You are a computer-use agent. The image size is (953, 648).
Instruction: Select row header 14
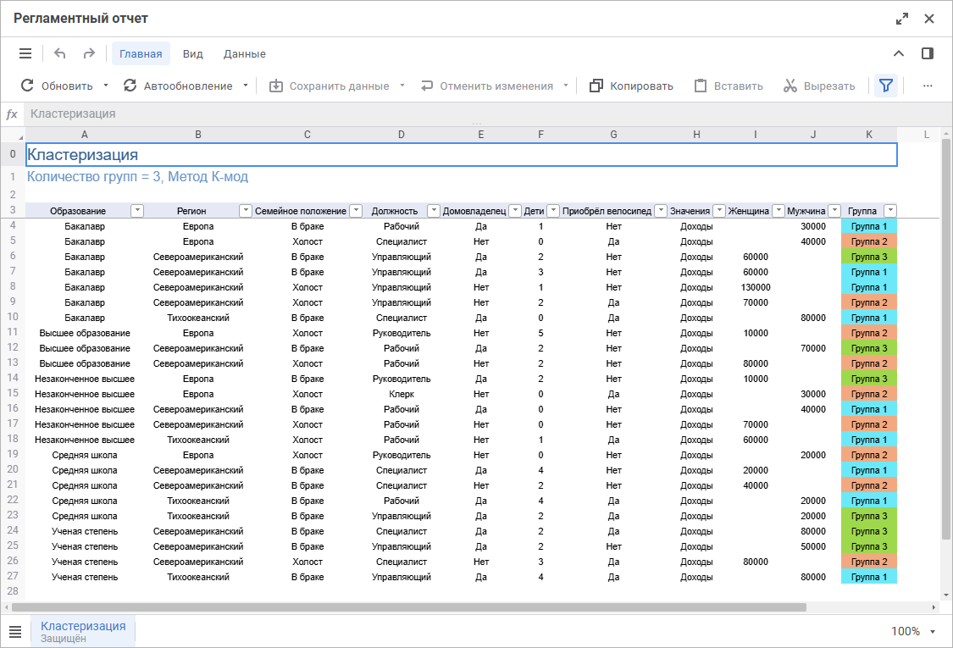(13, 378)
